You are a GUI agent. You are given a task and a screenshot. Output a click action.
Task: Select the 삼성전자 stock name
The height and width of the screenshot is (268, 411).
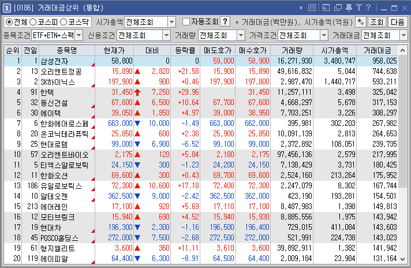click(x=54, y=61)
